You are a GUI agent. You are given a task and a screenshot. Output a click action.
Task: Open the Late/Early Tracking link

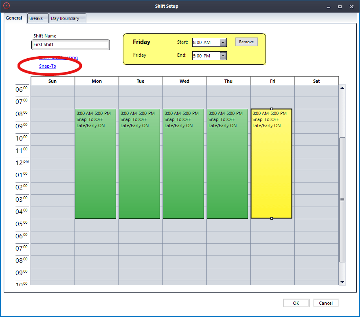(x=58, y=57)
